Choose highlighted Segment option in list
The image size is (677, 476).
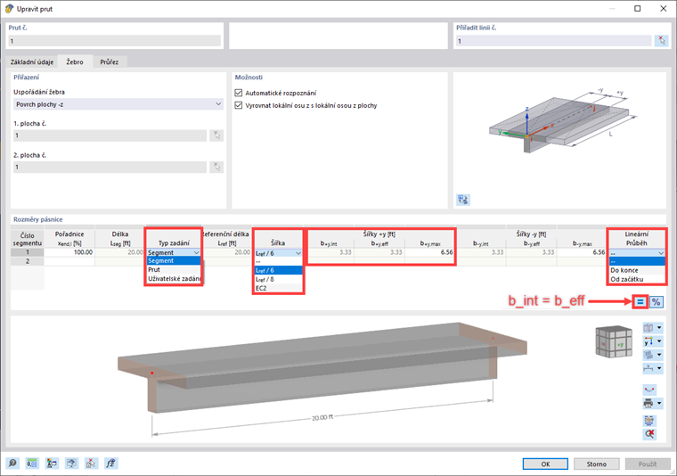pos(174,261)
